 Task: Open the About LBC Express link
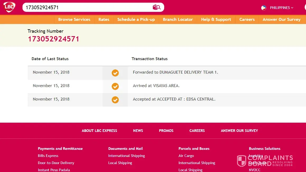99,131
